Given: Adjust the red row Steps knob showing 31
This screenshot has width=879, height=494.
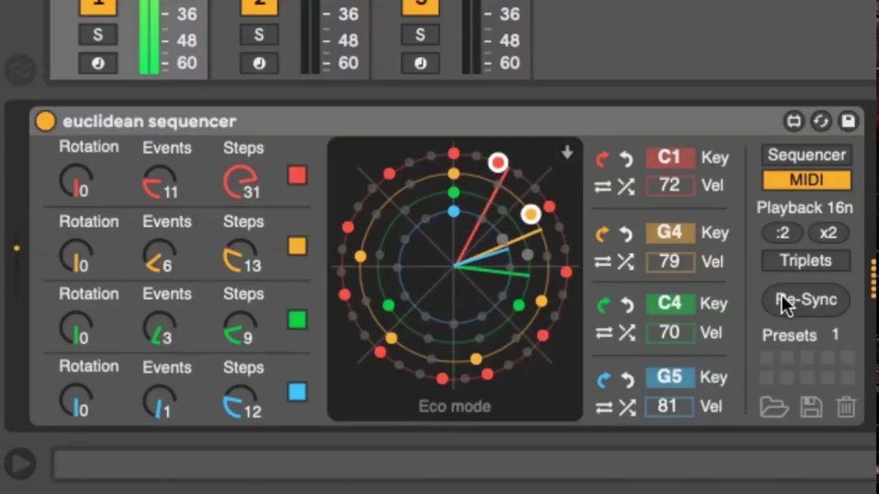Looking at the screenshot, I should (240, 181).
